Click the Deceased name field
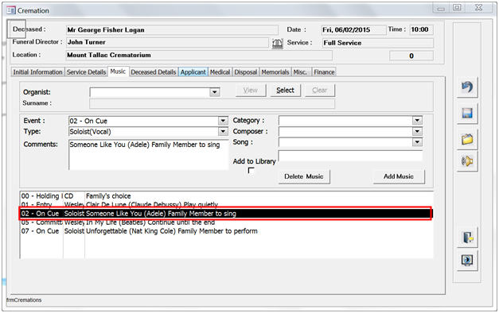The width and height of the screenshot is (499, 313). click(x=172, y=30)
